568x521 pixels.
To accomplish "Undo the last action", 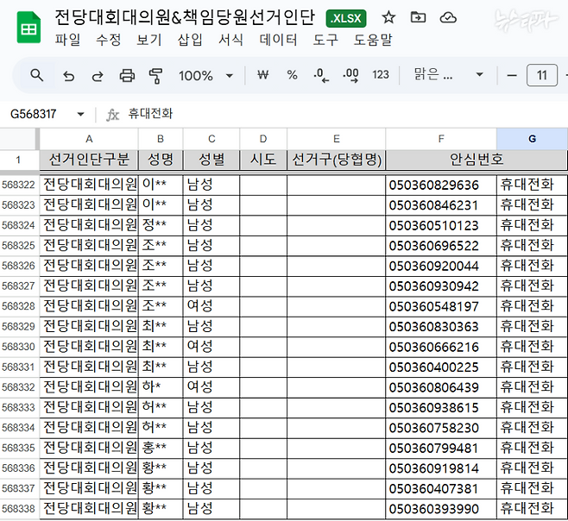I will click(x=68, y=76).
